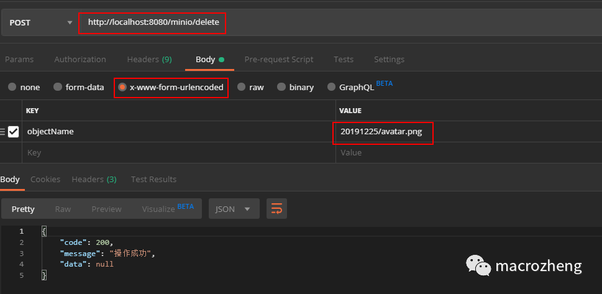
Task: Switch to Raw response view
Action: click(63, 209)
